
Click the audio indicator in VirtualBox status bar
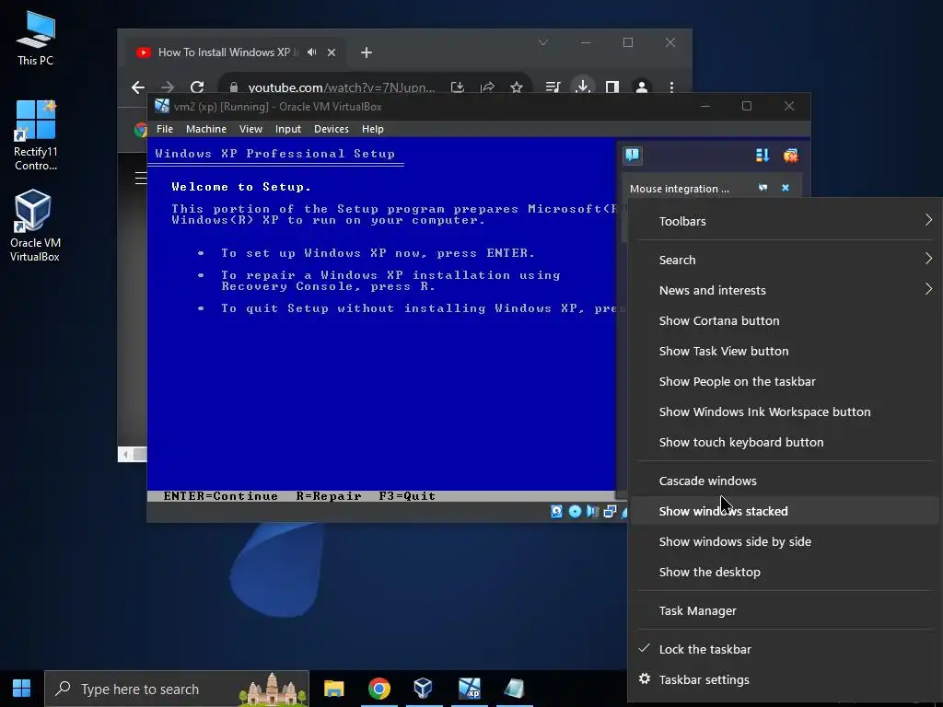pyautogui.click(x=592, y=512)
